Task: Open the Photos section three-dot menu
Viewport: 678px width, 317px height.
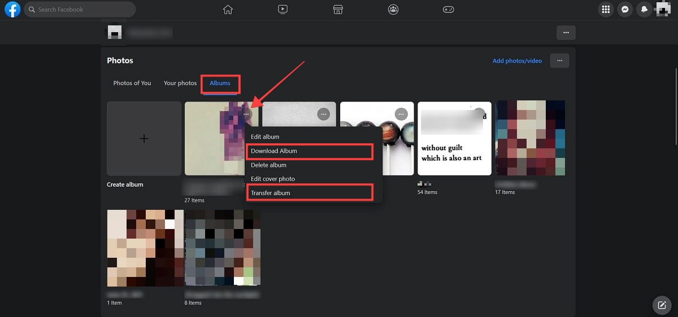Action: [x=559, y=60]
